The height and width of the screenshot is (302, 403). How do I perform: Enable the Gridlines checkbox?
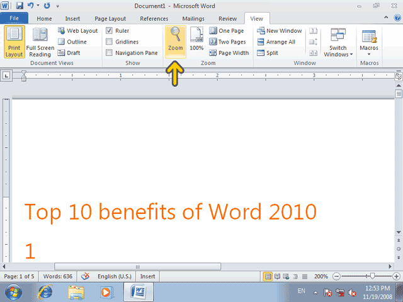(x=109, y=42)
